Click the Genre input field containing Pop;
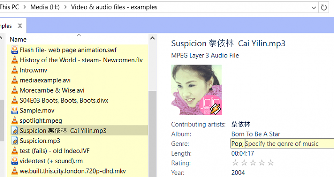This screenshot has height=177, width=334. point(282,144)
